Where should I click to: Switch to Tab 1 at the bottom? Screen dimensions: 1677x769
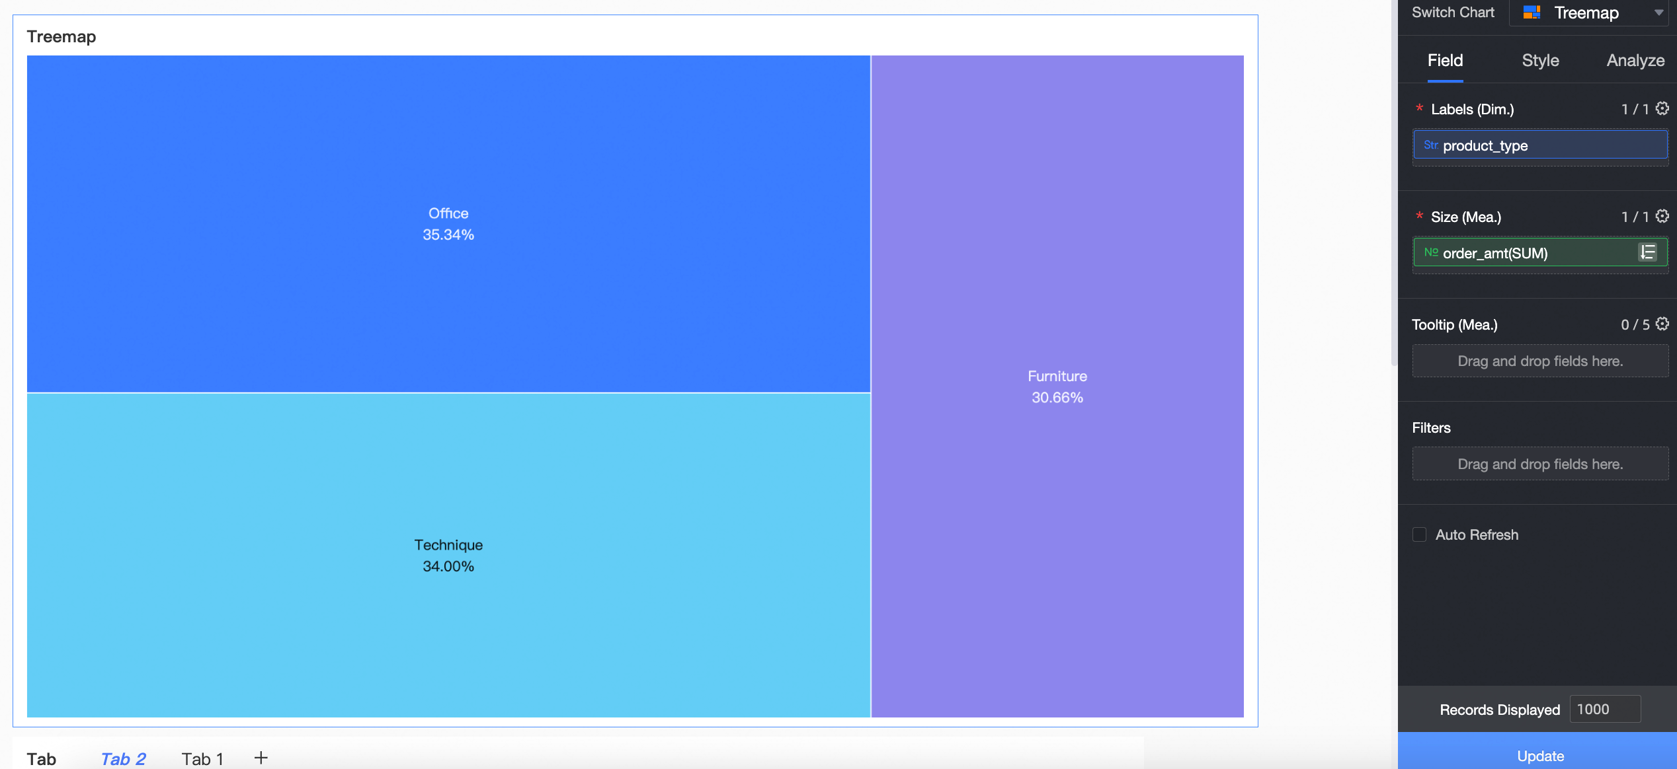pyautogui.click(x=202, y=758)
